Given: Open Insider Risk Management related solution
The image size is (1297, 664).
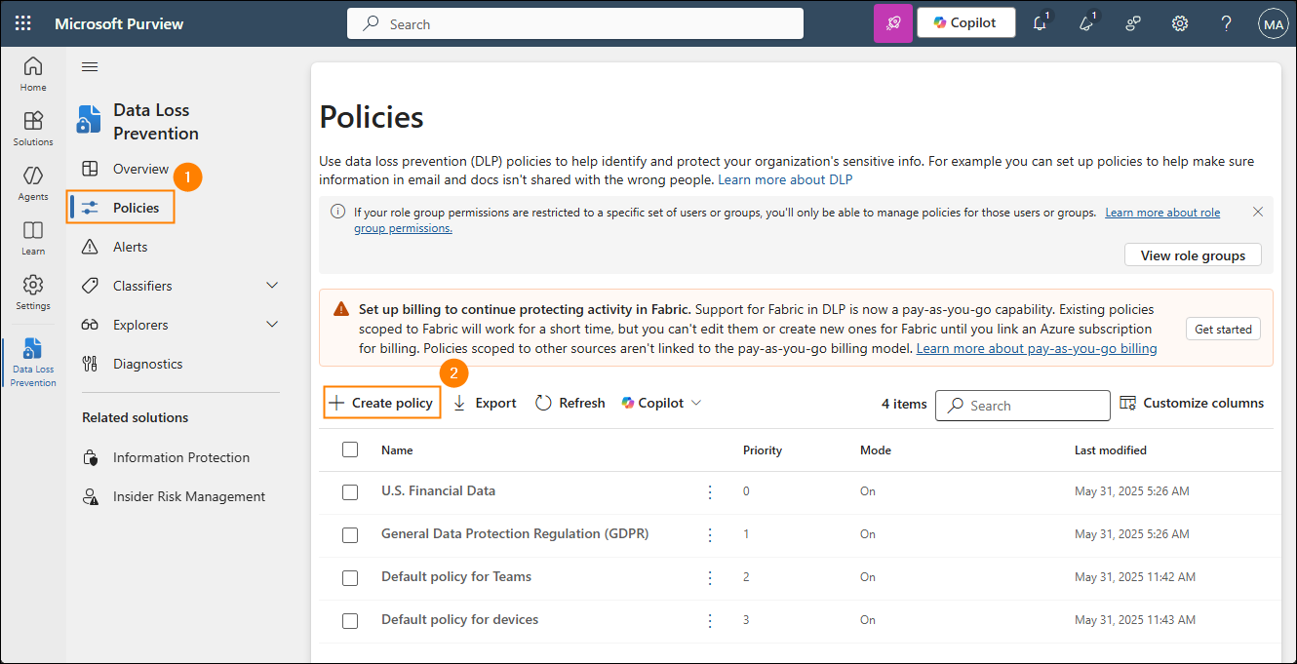Looking at the screenshot, I should pos(189,496).
